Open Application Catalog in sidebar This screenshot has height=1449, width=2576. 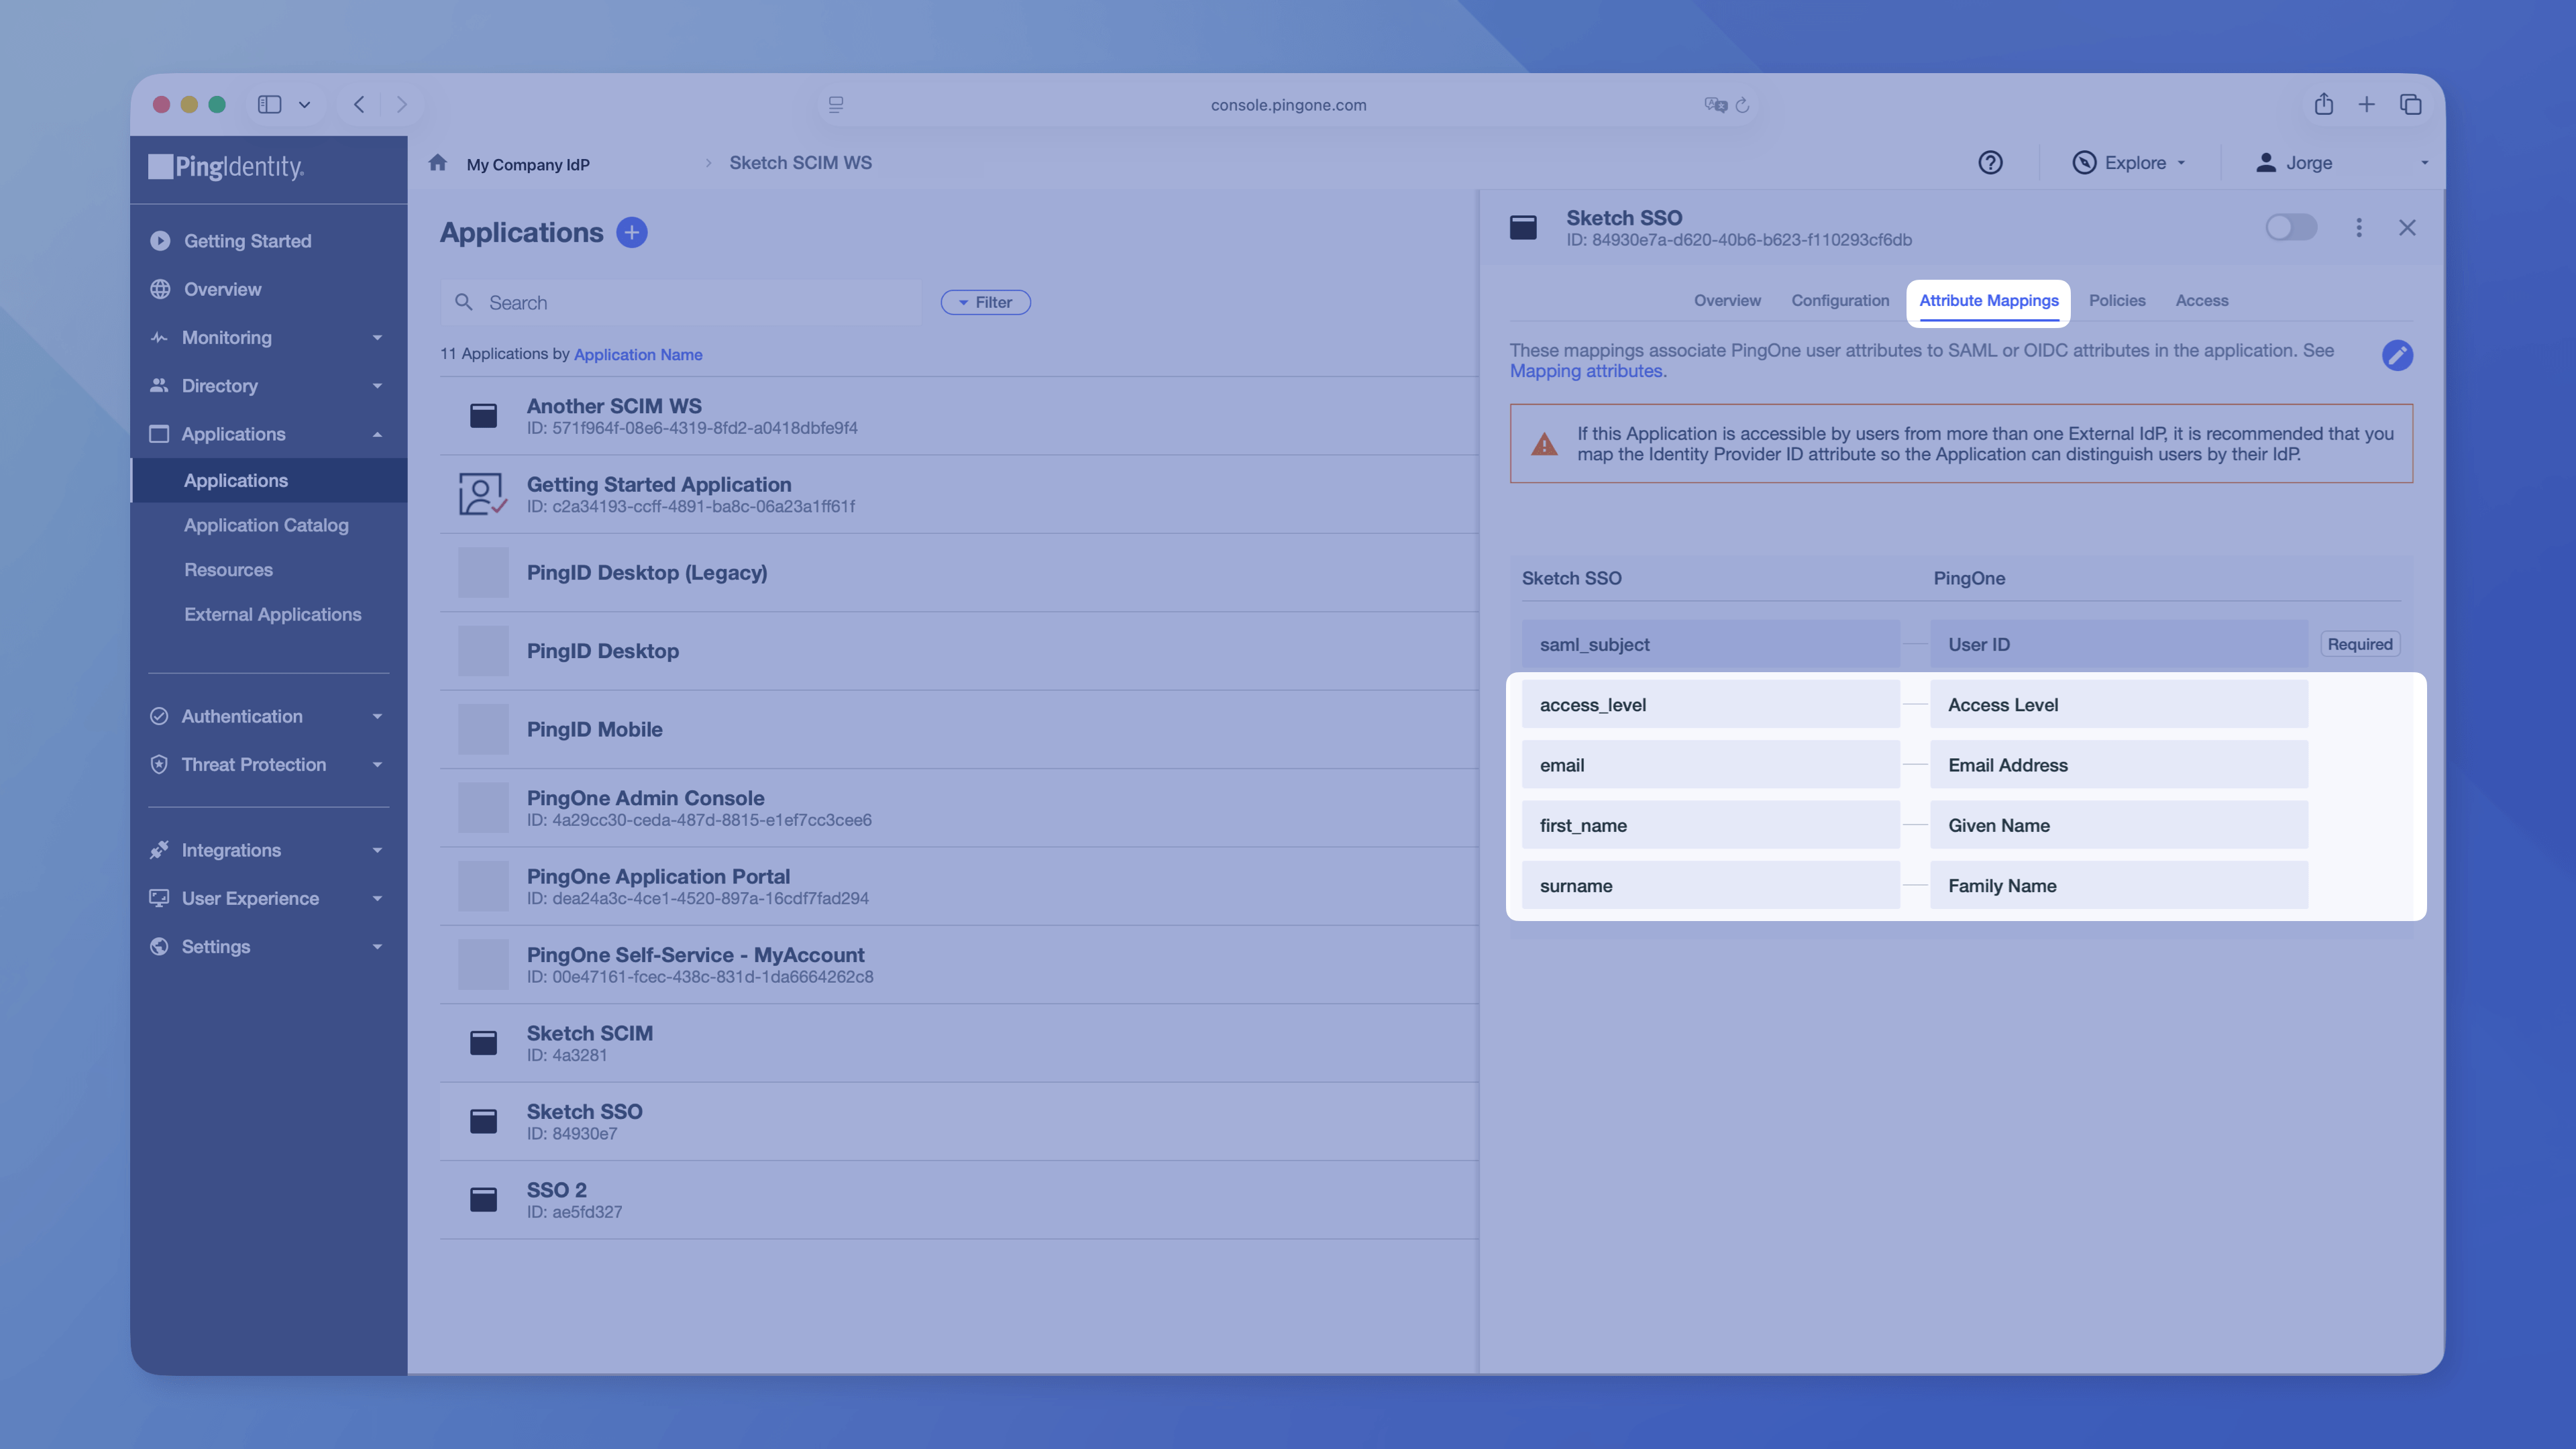tap(266, 525)
